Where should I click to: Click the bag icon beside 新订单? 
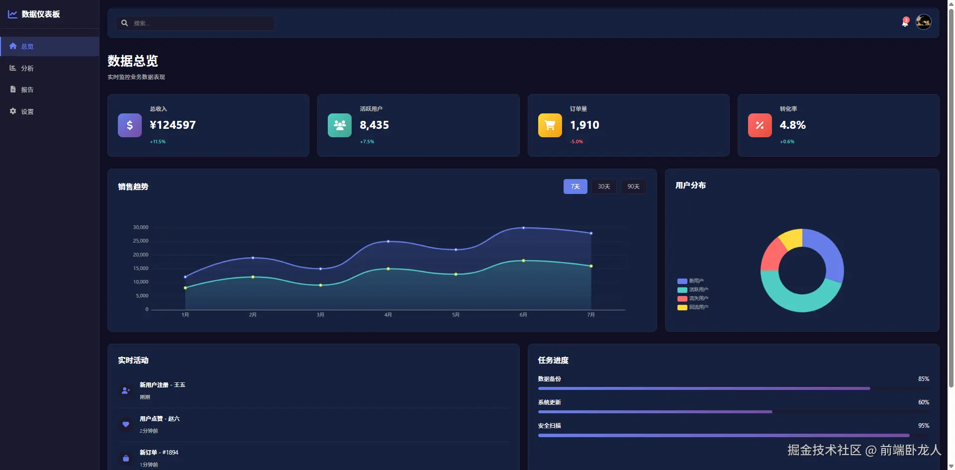pos(126,459)
